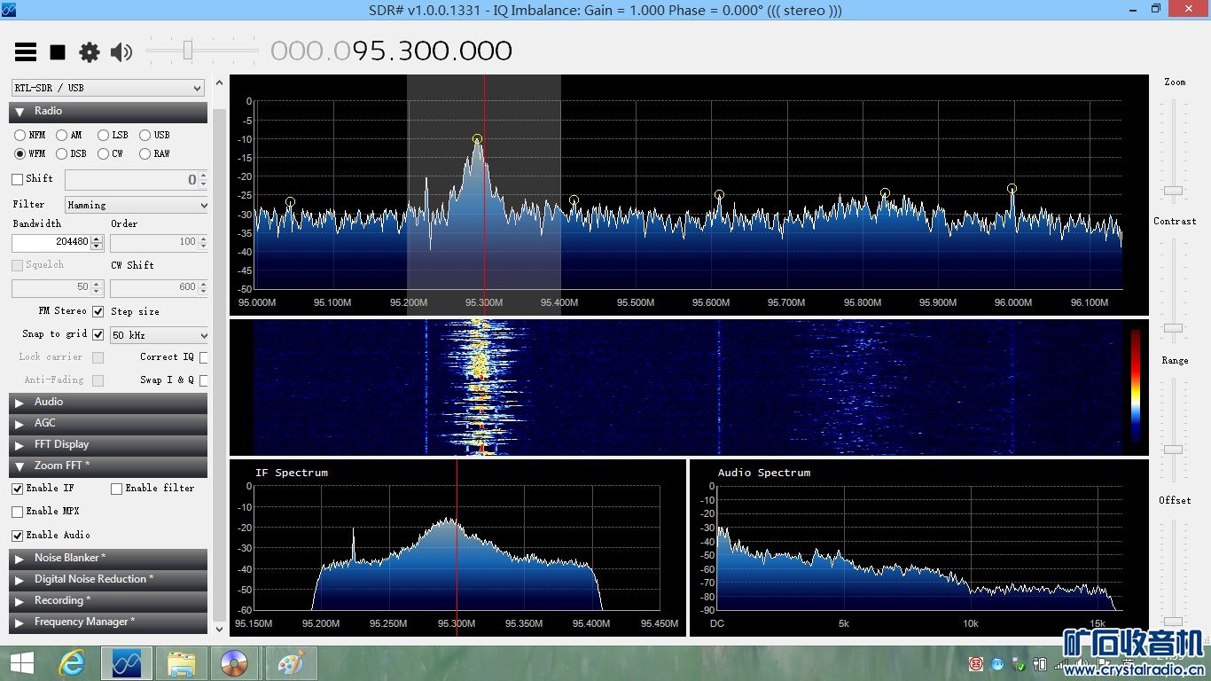This screenshot has height=681, width=1211.
Task: Expand the FFT Display panel
Action: pyautogui.click(x=108, y=445)
